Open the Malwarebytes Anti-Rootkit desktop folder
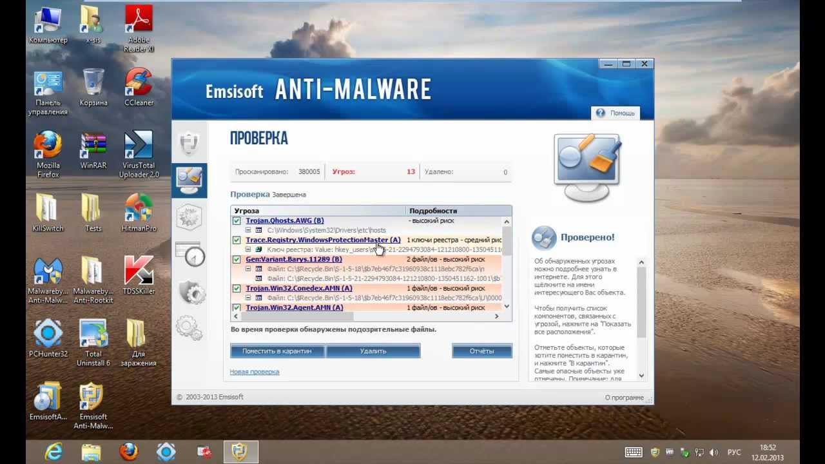Screen dimensions: 825x464 pyautogui.click(x=93, y=280)
